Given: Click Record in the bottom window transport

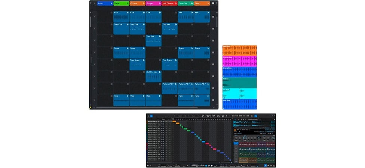Looking at the screenshot, I should 212,166.
